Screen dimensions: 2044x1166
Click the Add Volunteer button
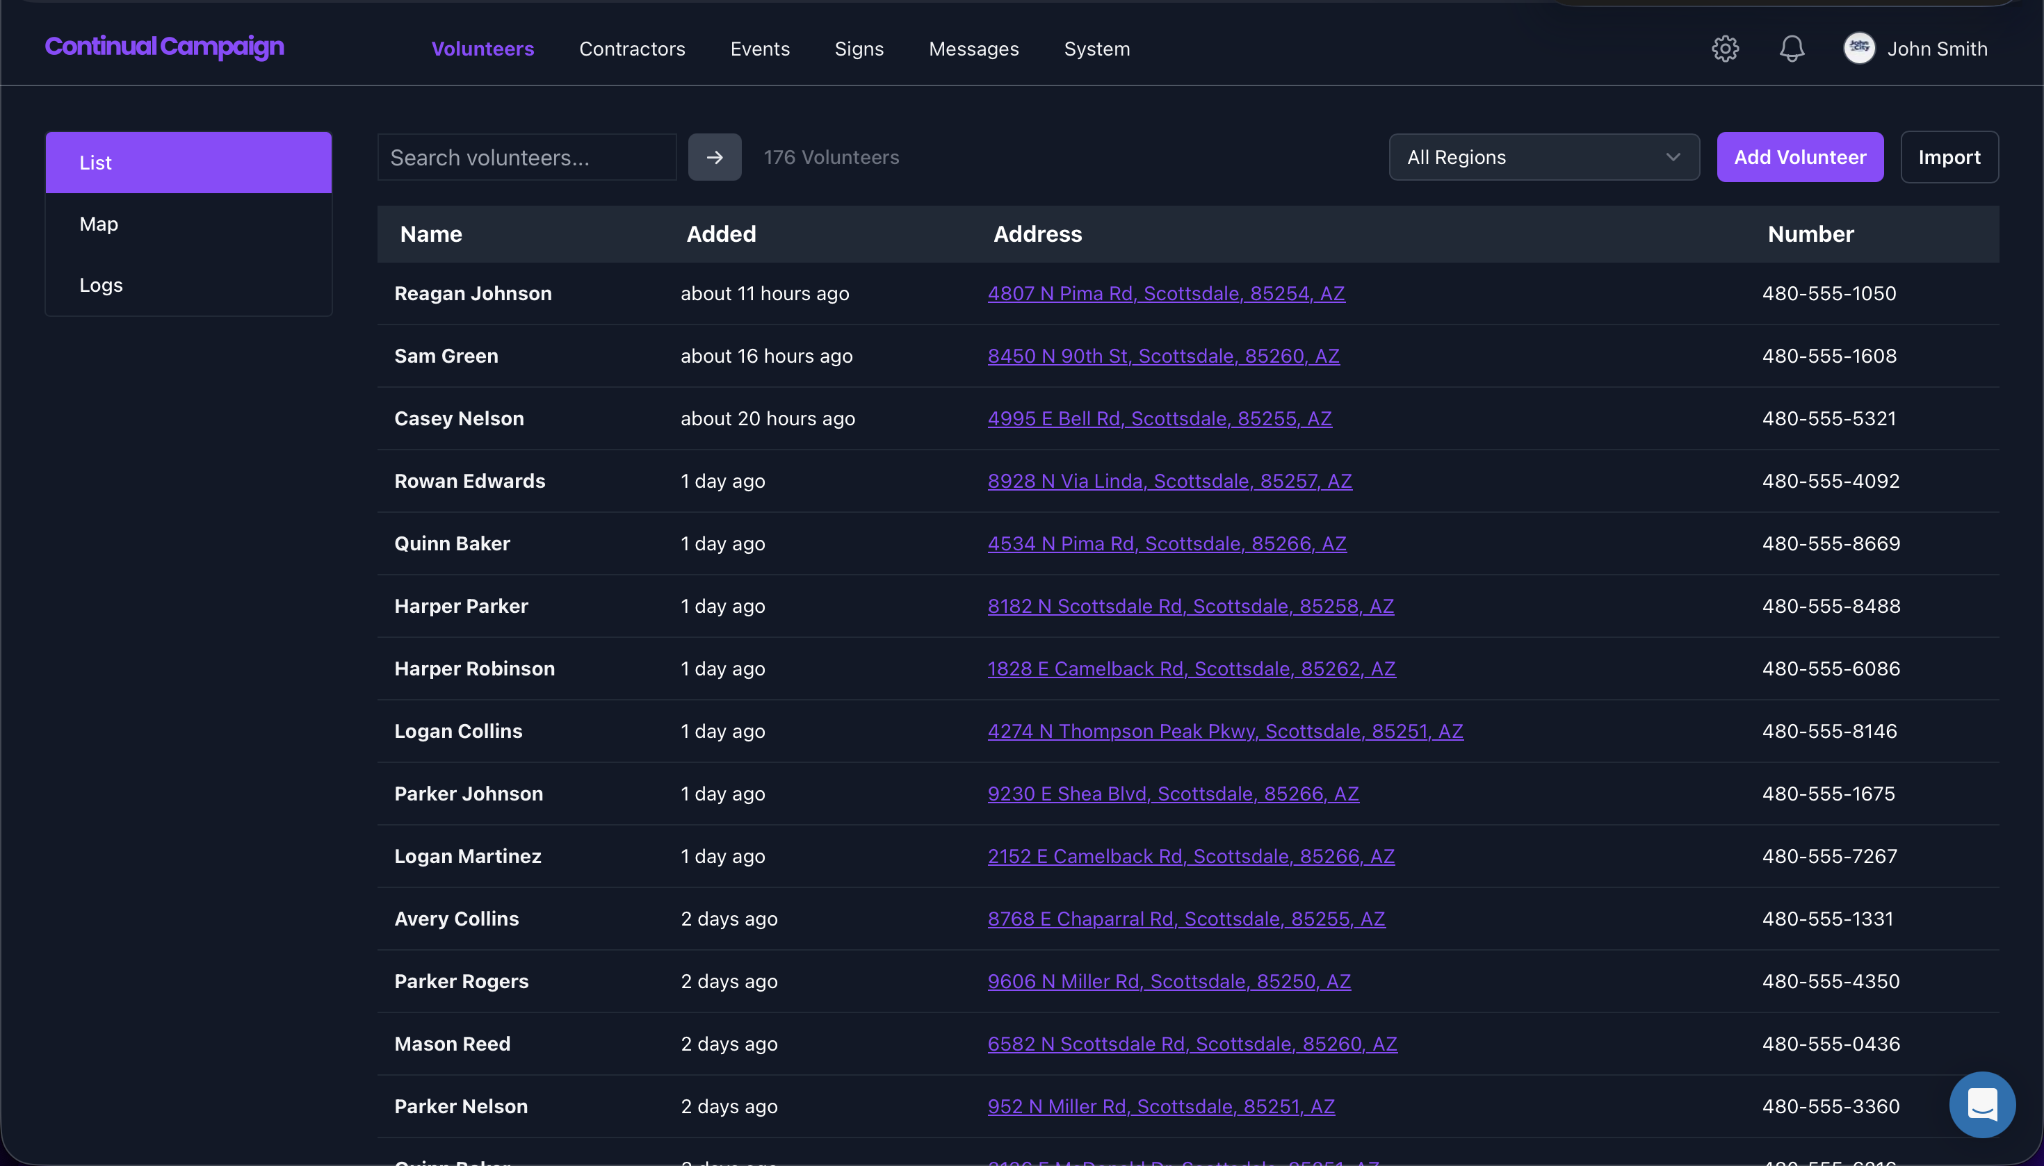(1799, 157)
